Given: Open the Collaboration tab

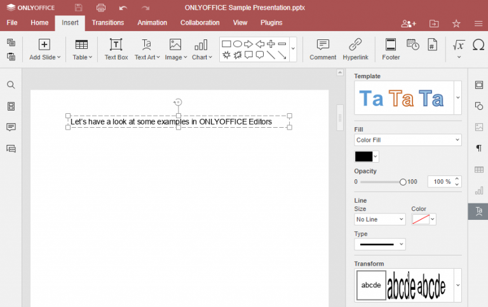Looking at the screenshot, I should pos(200,23).
